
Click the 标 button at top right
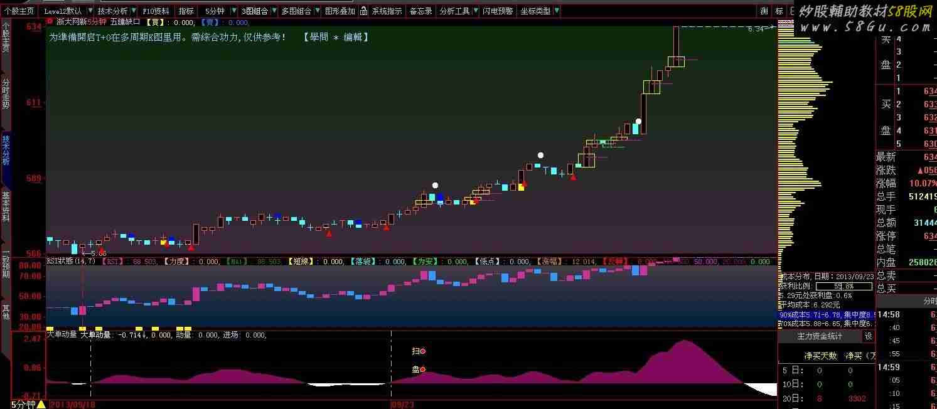[779, 11]
